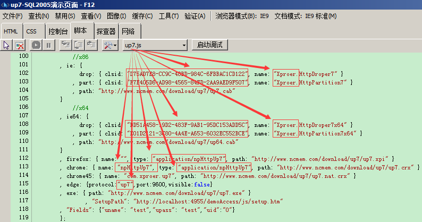Image resolution: width=422 pixels, height=222 pixels.
Task: Open the 缓存(C) menu
Action: click(142, 16)
